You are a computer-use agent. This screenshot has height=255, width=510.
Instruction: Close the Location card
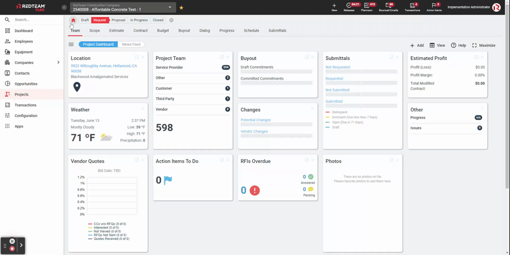143,57
